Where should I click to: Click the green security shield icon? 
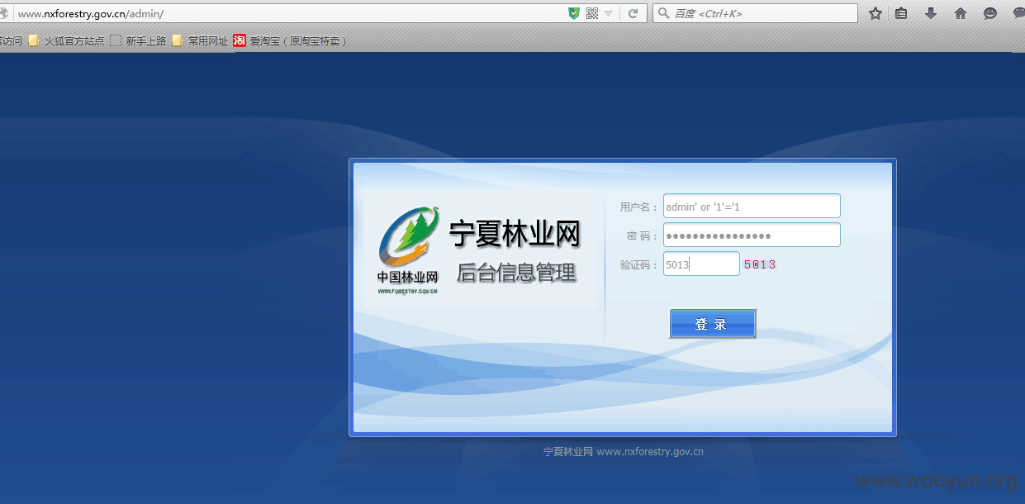coord(574,13)
